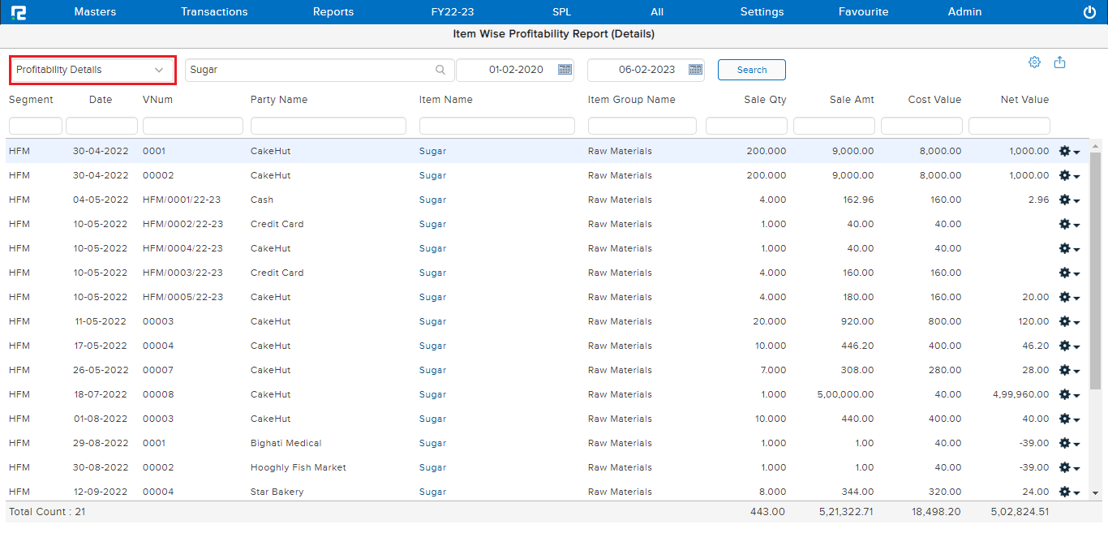
Task: Click the Party Name filter box
Action: pos(328,126)
